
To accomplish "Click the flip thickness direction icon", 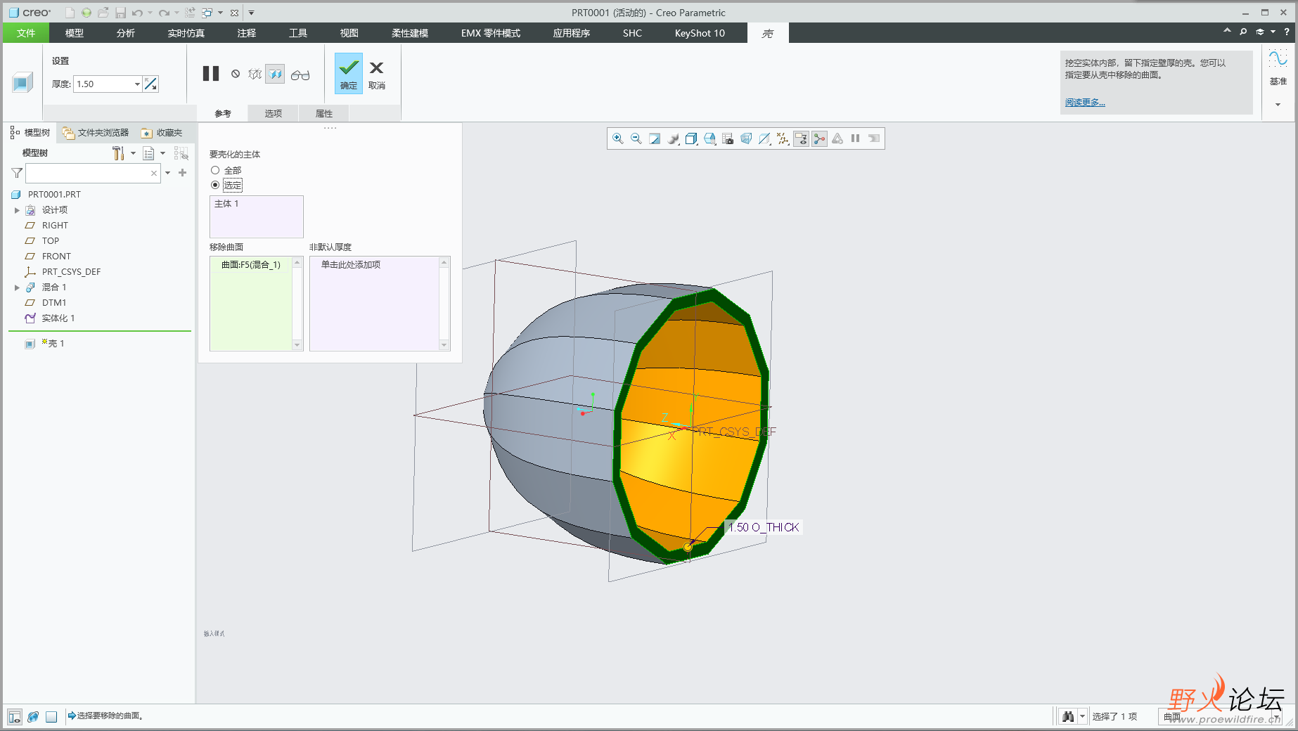I will tap(150, 84).
